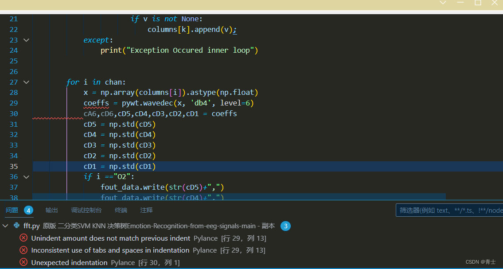The height and width of the screenshot is (269, 503).
Task: Click the chevron icon in the title bar
Action: click(x=443, y=3)
